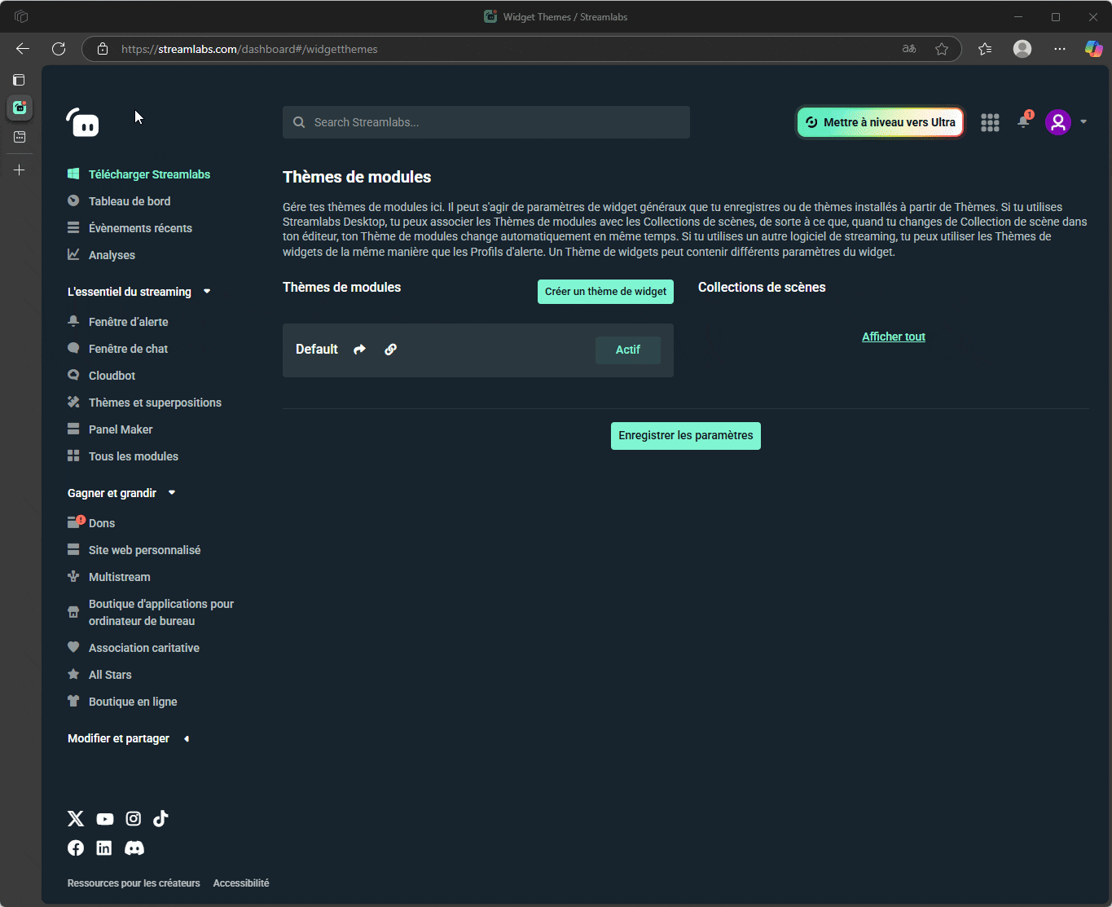Open the tab actions icon in the vertical tab bar
Viewport: 1112px width, 907px height.
20,80
